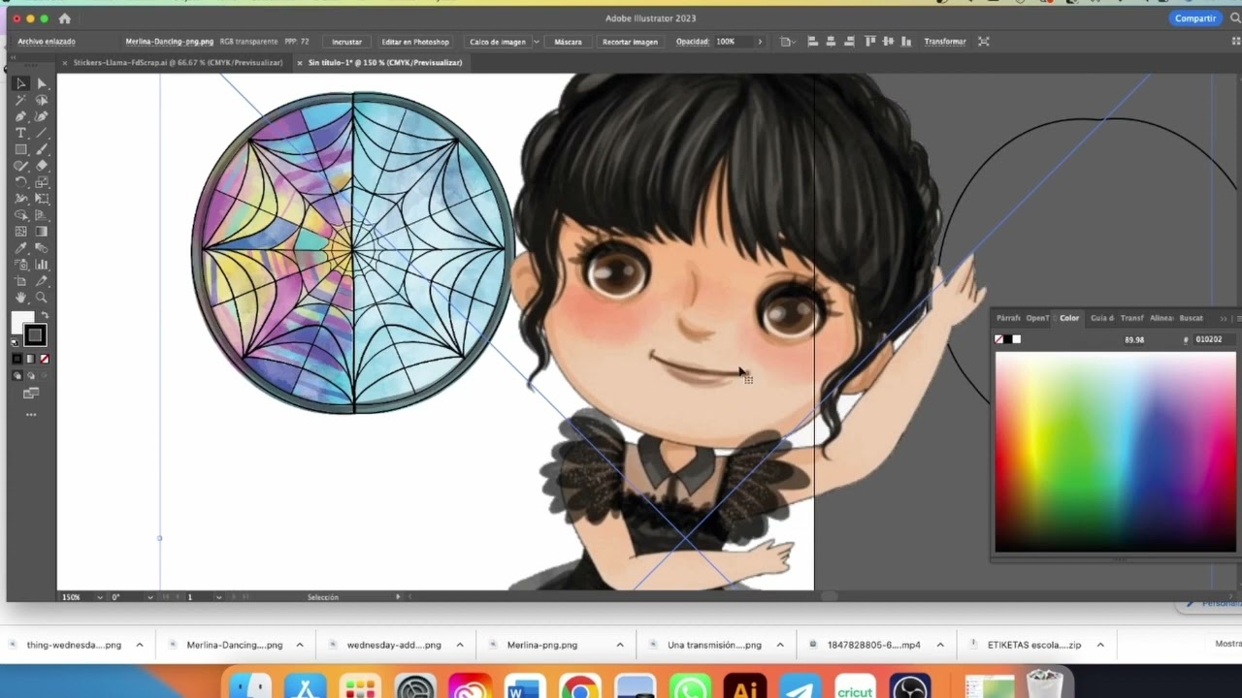Change the screen mode
Screen dimensions: 1242x698
[x=31, y=394]
